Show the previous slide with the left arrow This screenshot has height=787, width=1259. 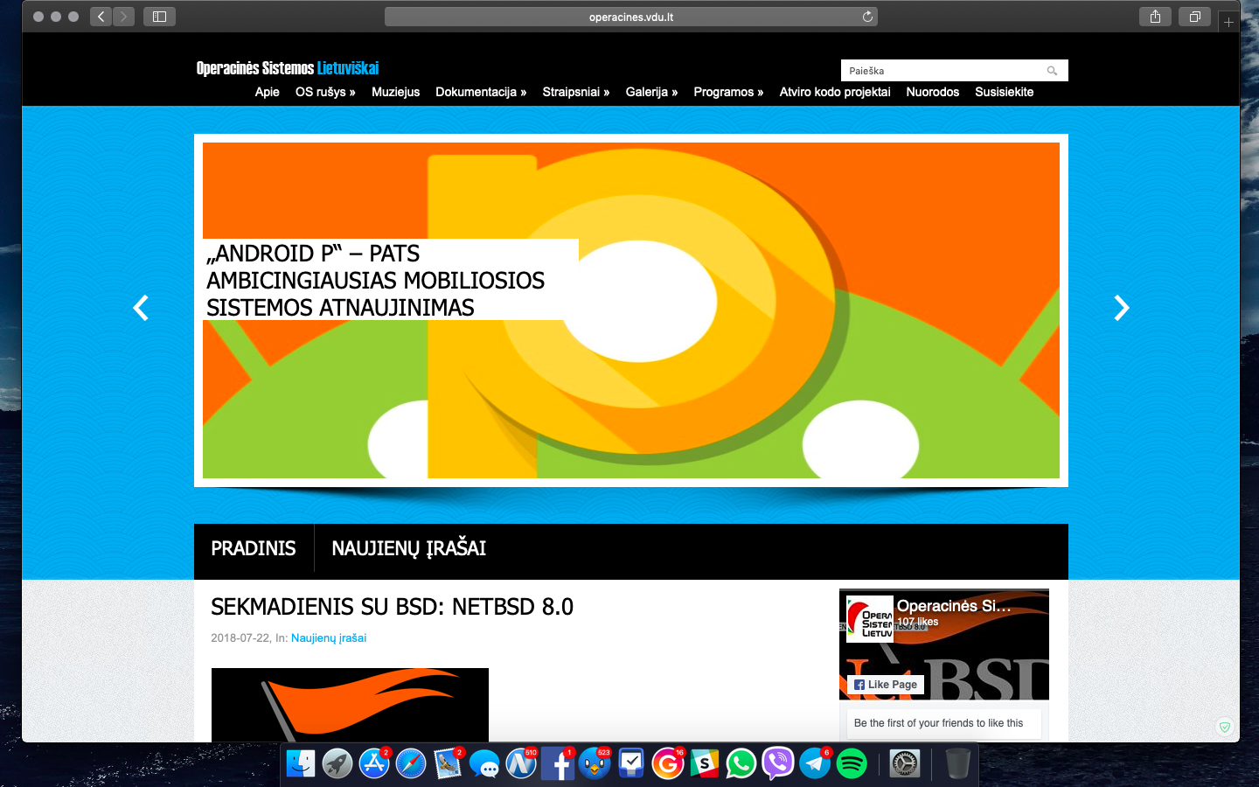coord(141,308)
